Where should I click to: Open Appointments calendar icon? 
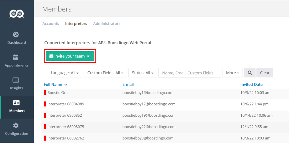[16, 57]
